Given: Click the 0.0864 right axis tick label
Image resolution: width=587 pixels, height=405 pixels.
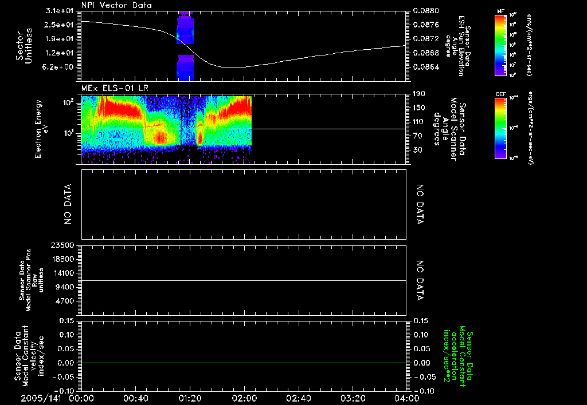Looking at the screenshot, I should tap(426, 67).
